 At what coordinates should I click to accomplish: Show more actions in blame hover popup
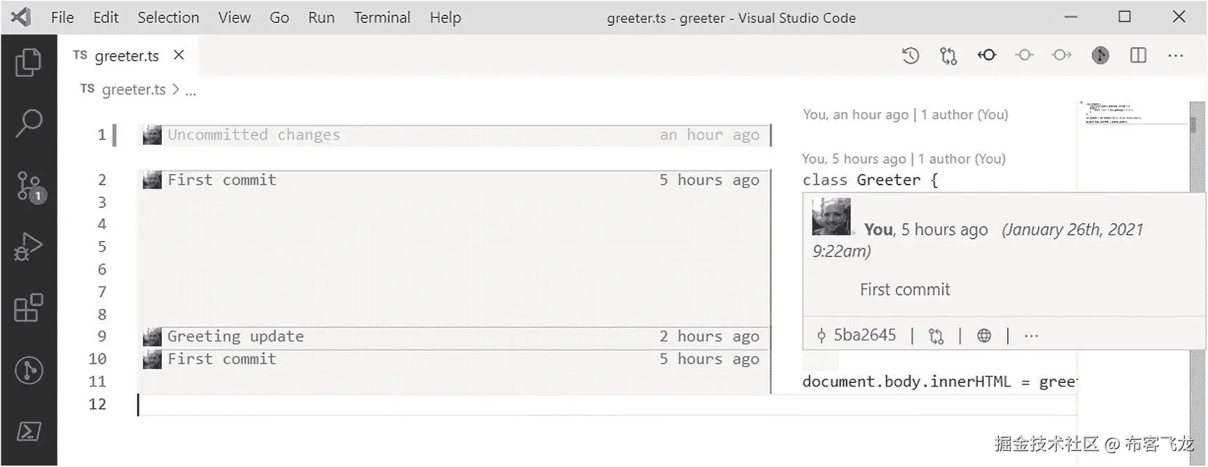(1031, 336)
